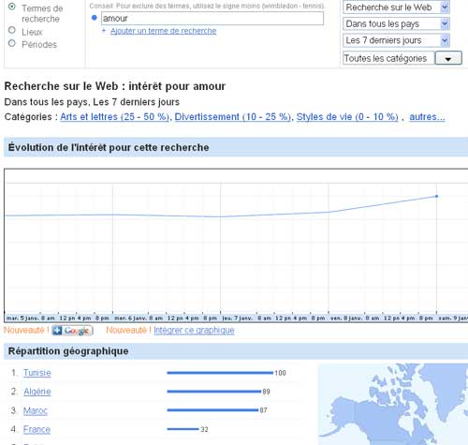The image size is (468, 445).
Task: Select the Périodes radio button
Action: pyautogui.click(x=12, y=43)
